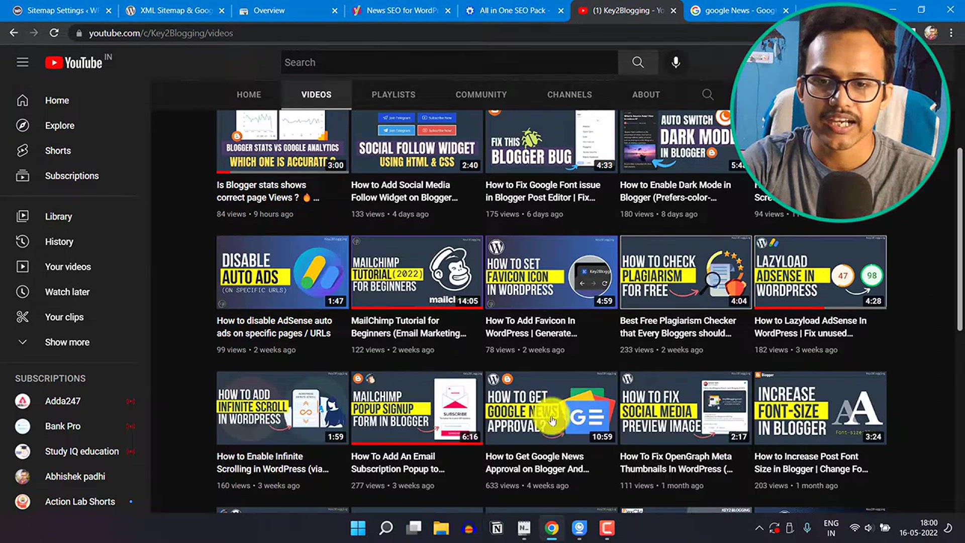This screenshot has height=543, width=965.
Task: Click the YouTube search input field
Action: [449, 62]
